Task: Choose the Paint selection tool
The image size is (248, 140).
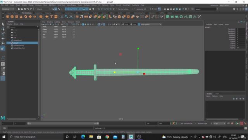Action: pos(3,34)
